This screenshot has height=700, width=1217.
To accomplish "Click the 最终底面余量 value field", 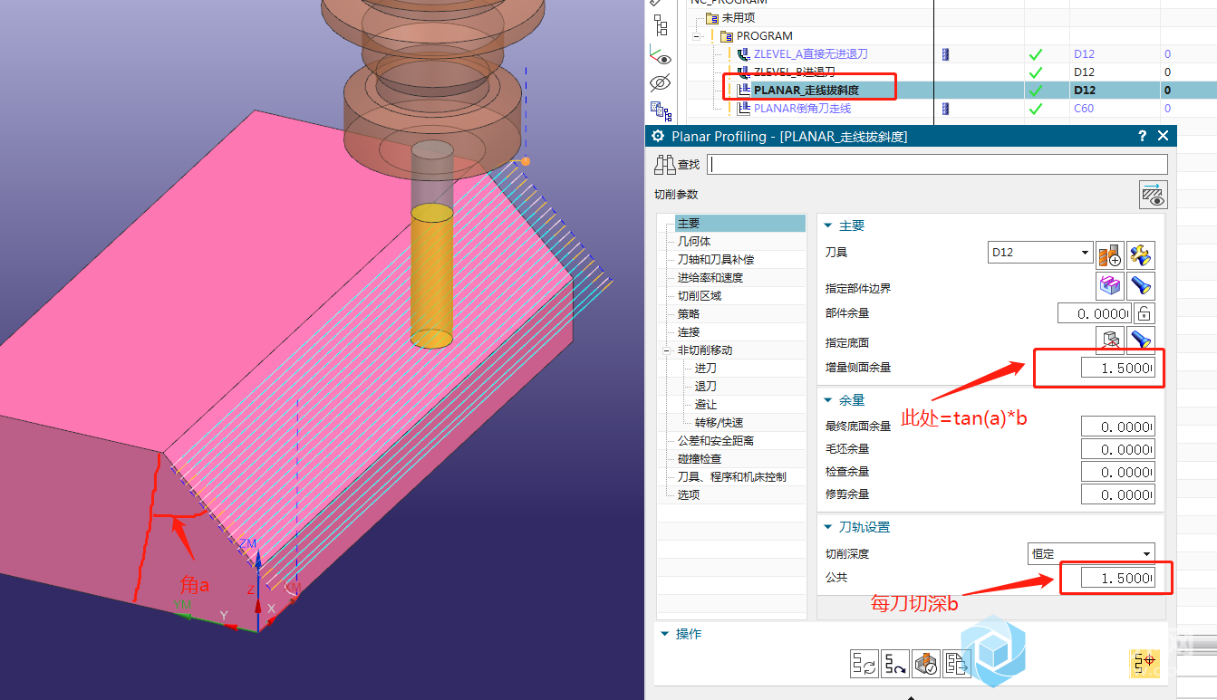I will [1118, 427].
